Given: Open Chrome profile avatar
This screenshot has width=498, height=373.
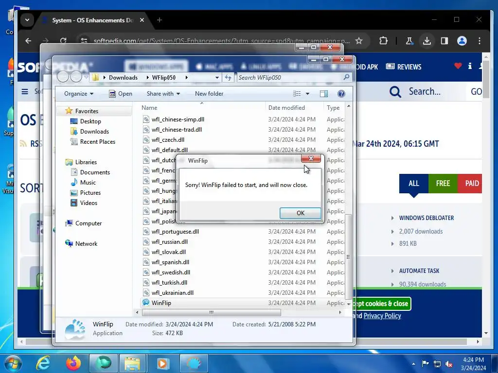Looking at the screenshot, I should coord(462,41).
